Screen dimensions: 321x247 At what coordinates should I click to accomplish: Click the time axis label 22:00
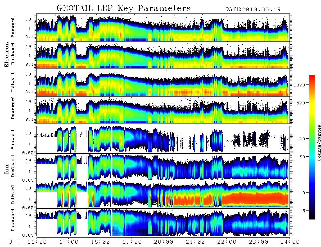(x=227, y=242)
